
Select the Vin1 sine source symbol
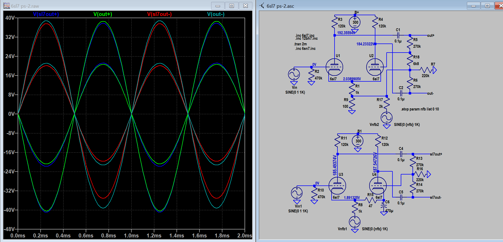coord(297,193)
